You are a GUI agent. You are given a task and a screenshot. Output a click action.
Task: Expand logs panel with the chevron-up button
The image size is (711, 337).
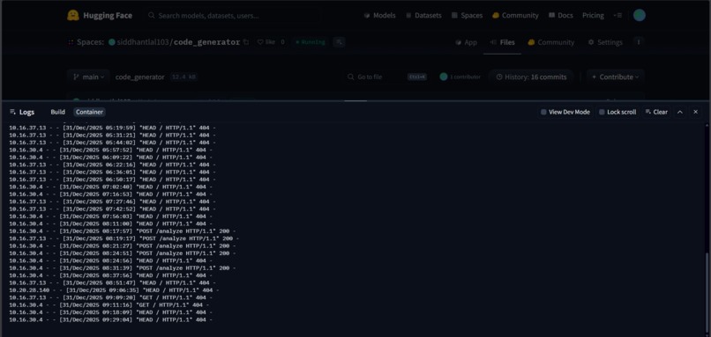point(680,112)
